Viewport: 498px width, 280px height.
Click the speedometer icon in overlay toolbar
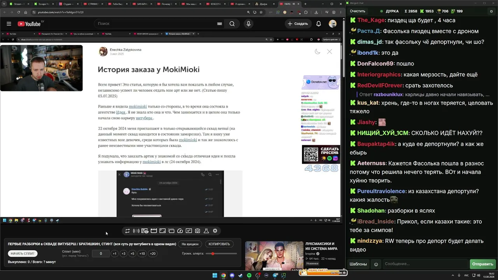click(x=180, y=231)
